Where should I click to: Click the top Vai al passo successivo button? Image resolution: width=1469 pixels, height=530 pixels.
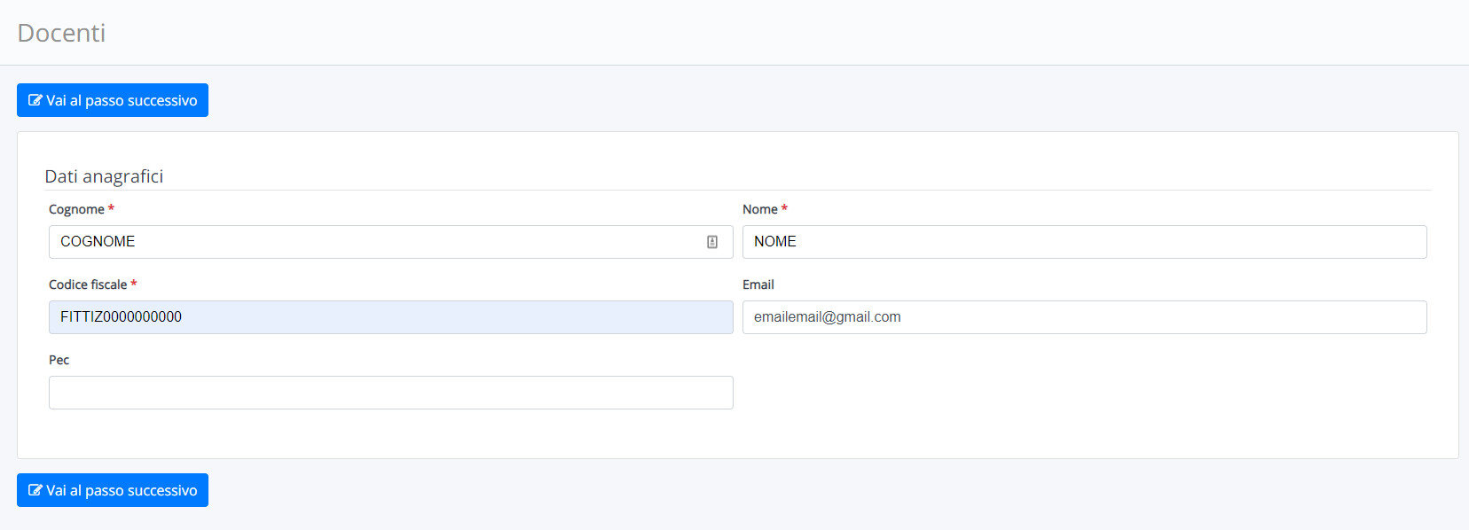click(113, 100)
